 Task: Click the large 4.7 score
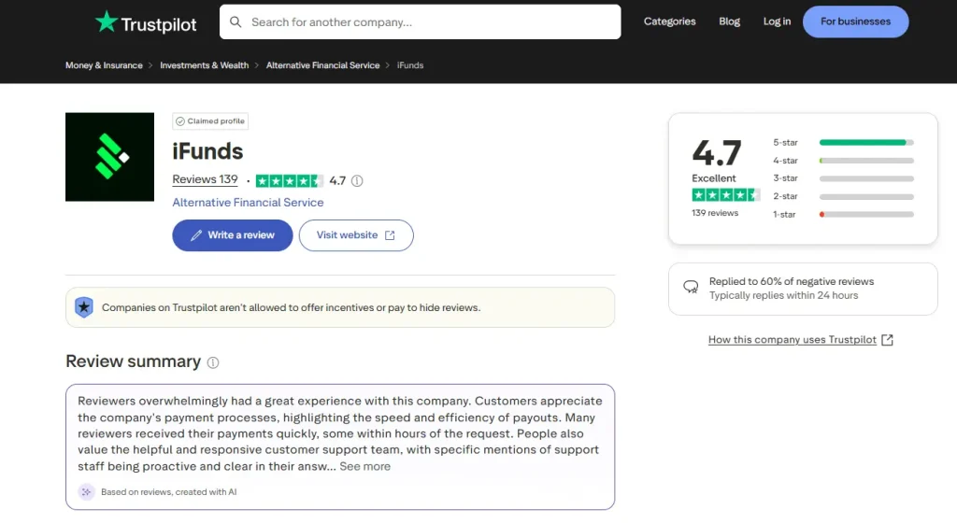point(717,152)
